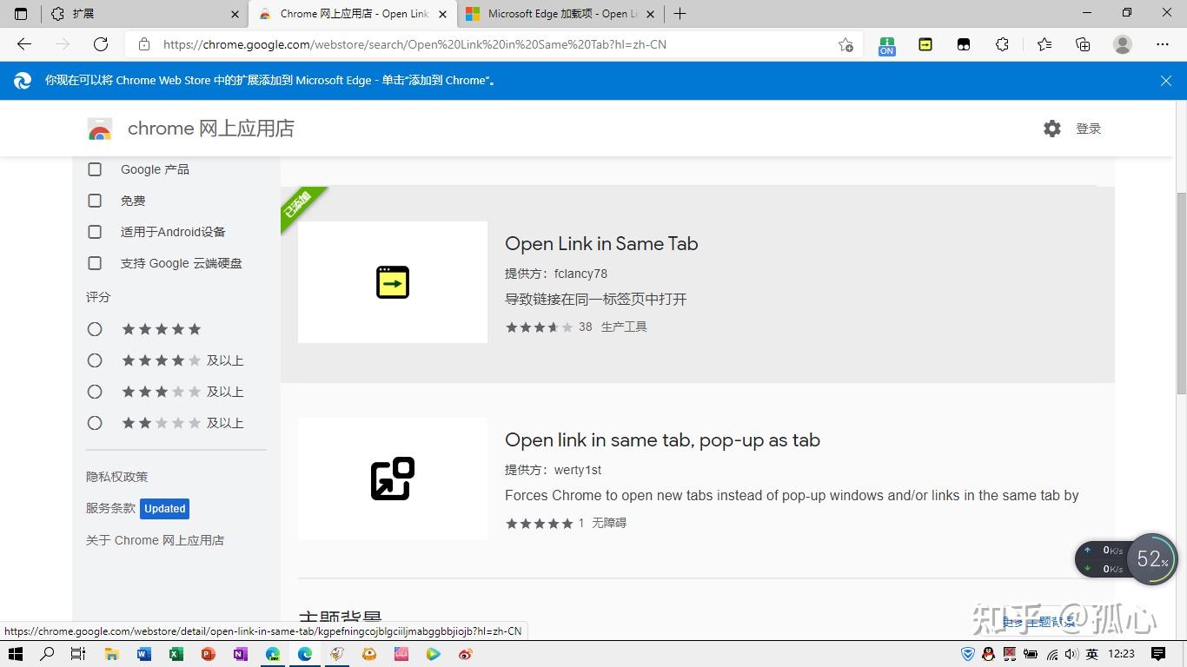Launch Word from the taskbar
Viewport: 1187px width, 667px height.
(x=144, y=654)
